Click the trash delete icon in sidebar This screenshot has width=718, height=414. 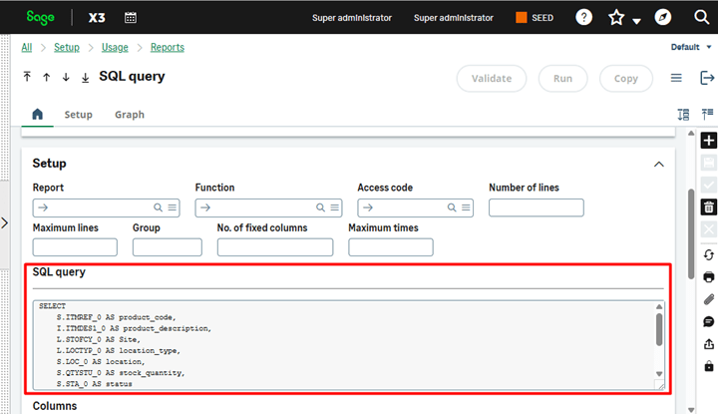click(x=708, y=207)
